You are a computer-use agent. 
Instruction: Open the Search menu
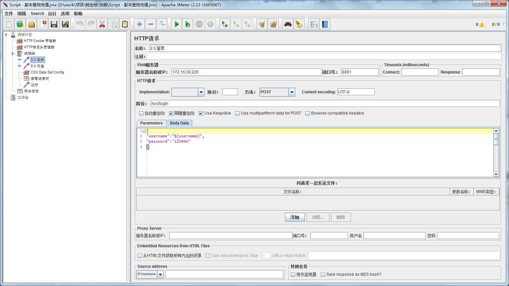coord(37,14)
